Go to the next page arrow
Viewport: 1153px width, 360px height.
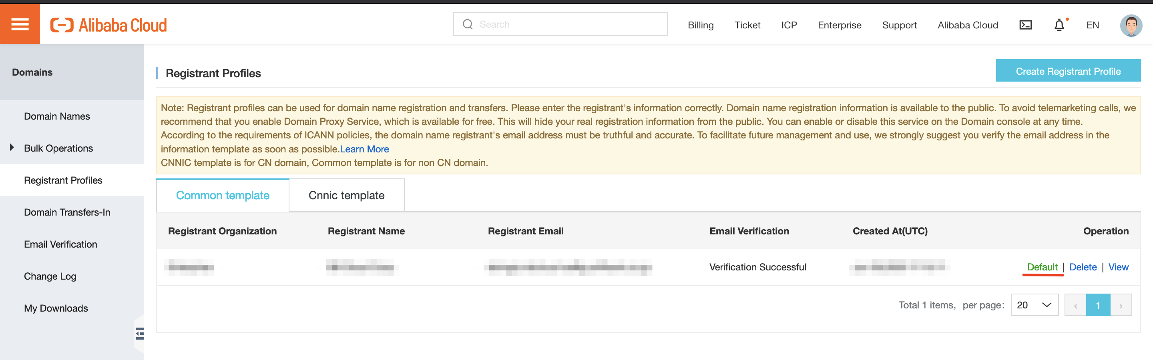pyautogui.click(x=1121, y=306)
